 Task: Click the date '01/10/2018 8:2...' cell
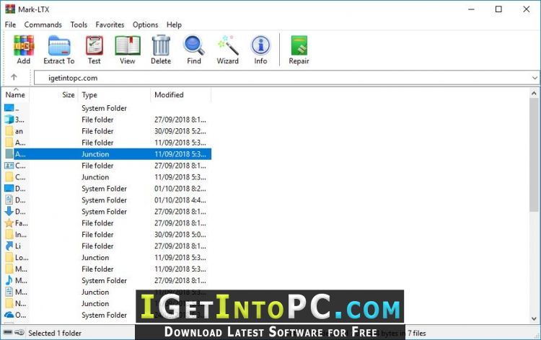[180, 189]
